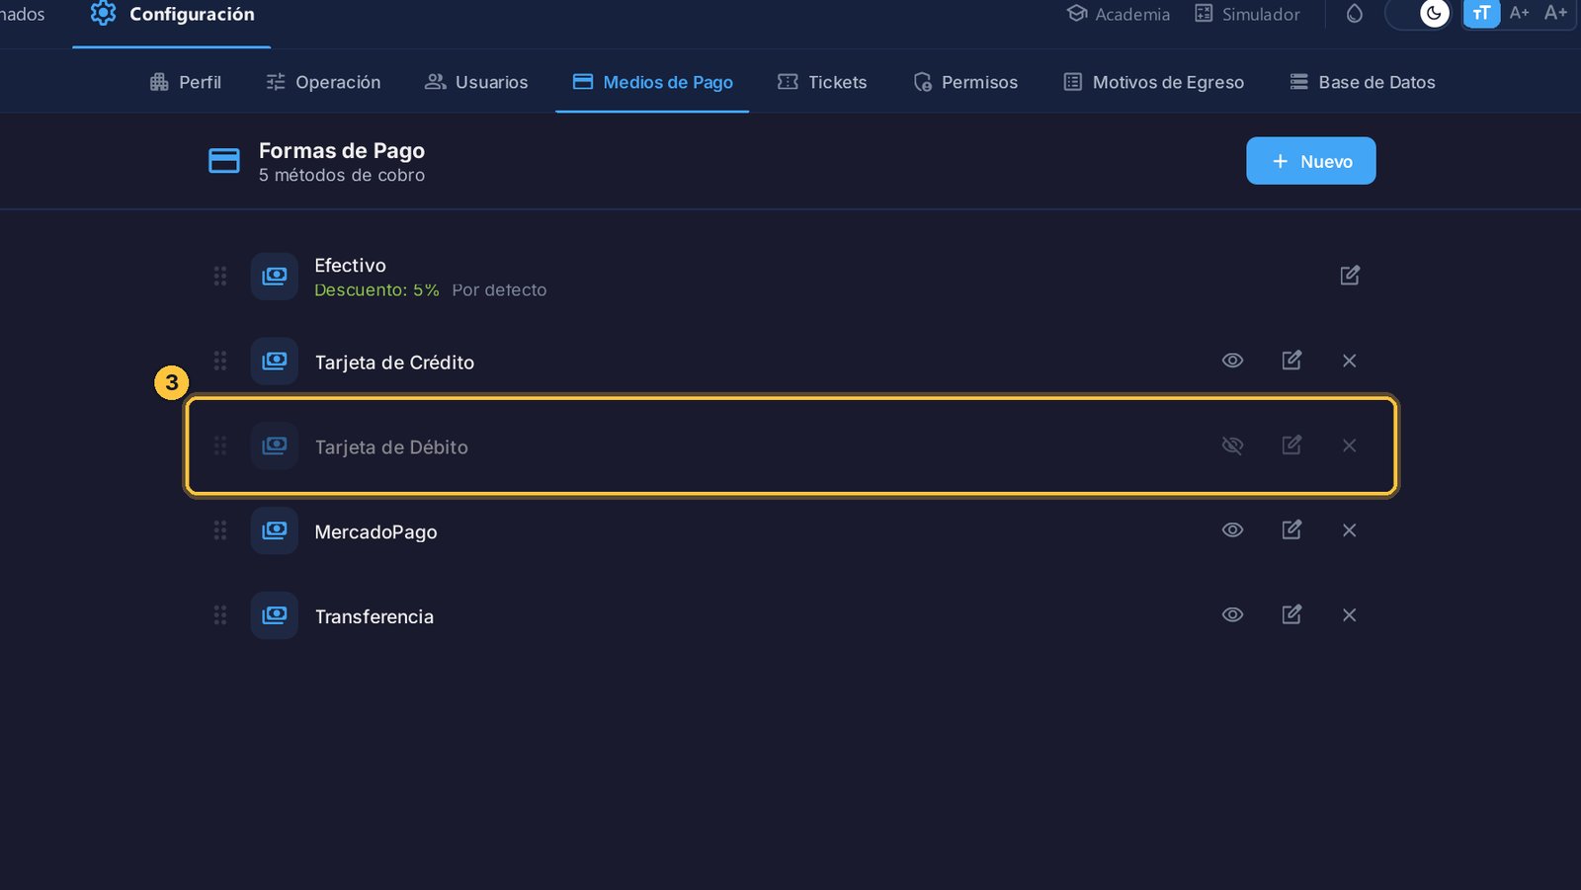Select the largest A+ text size
The image size is (1581, 890).
pos(1556,13)
